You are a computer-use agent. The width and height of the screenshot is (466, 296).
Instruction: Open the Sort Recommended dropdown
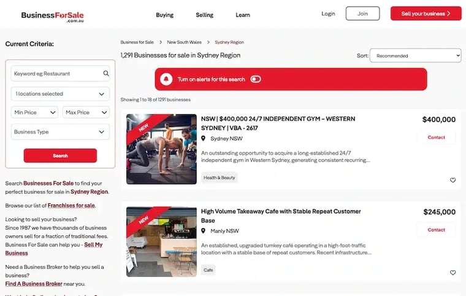(x=415, y=56)
